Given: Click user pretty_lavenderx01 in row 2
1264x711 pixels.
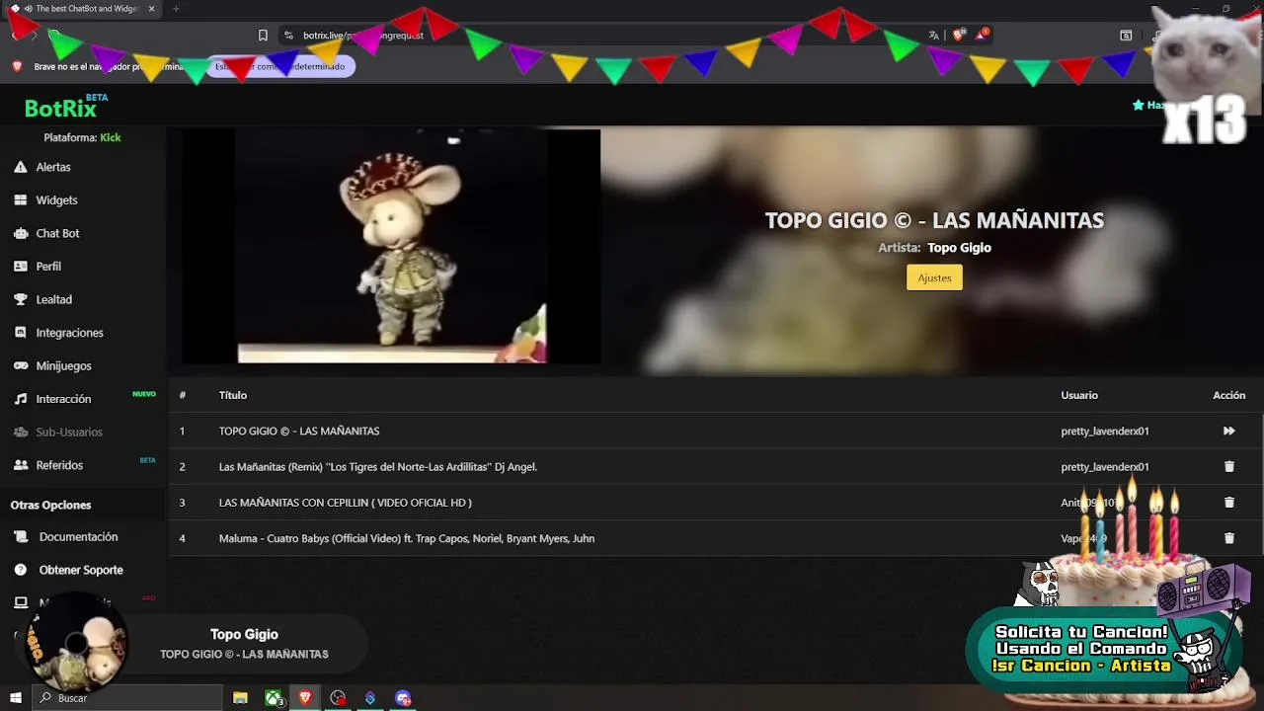Looking at the screenshot, I should point(1104,466).
